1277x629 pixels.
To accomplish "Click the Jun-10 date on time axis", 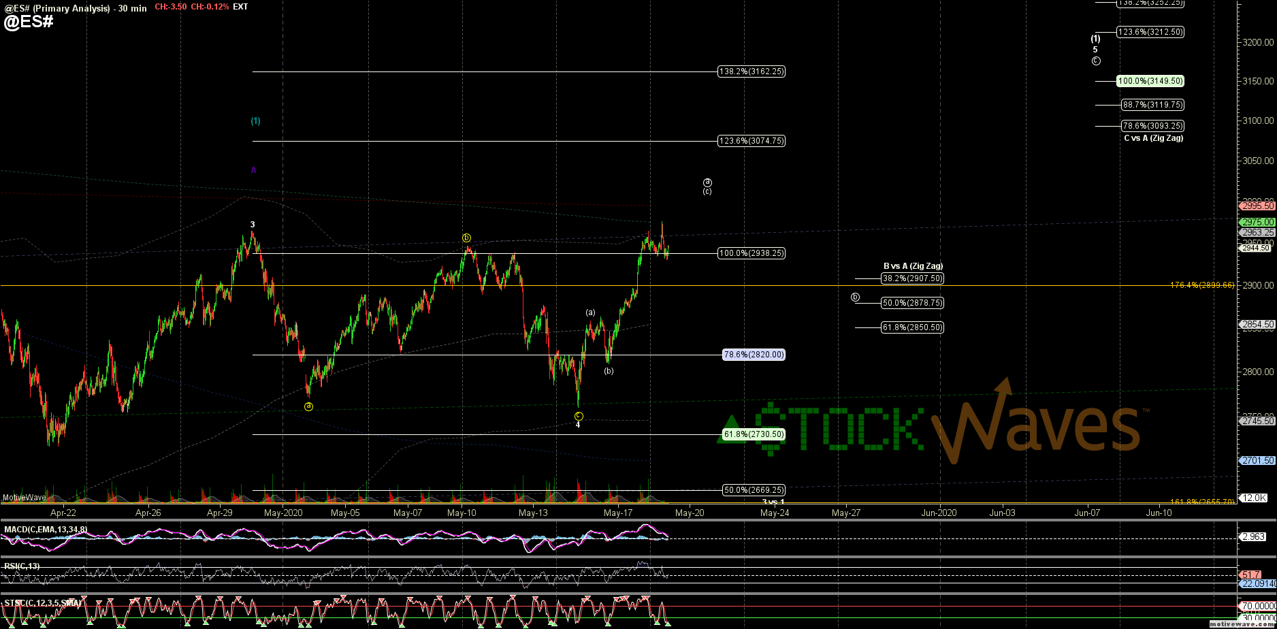I will pyautogui.click(x=1159, y=513).
